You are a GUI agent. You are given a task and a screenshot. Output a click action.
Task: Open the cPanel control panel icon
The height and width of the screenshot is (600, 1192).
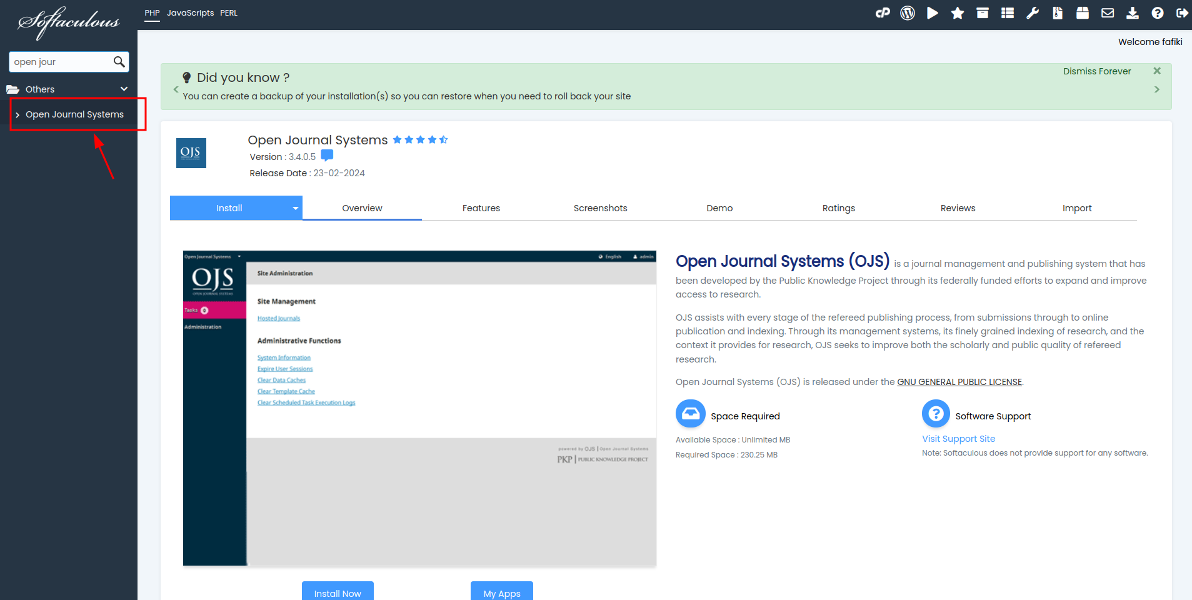[883, 12]
